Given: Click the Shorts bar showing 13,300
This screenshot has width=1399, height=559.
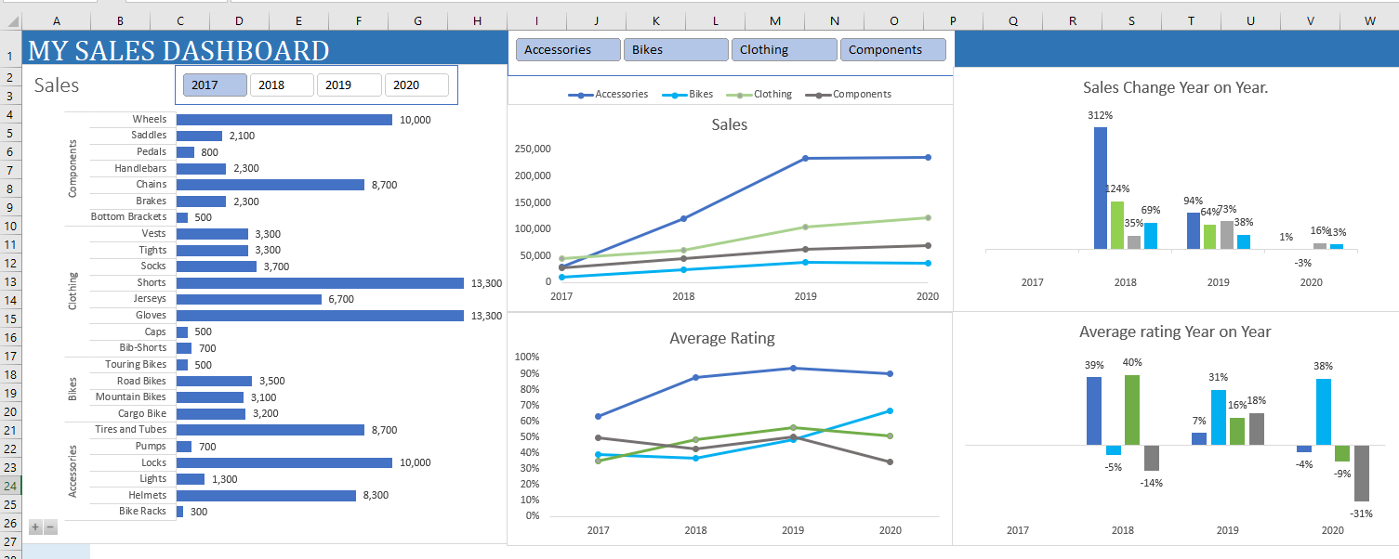Looking at the screenshot, I should tap(320, 283).
